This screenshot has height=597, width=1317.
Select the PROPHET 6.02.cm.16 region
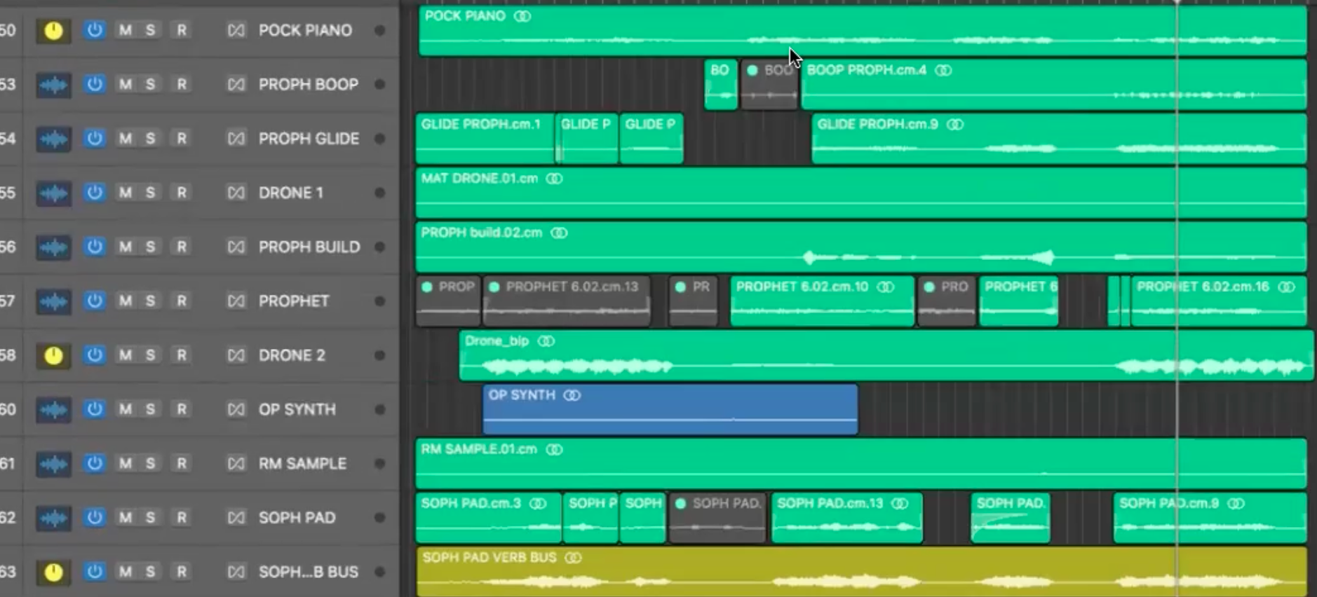click(1218, 301)
